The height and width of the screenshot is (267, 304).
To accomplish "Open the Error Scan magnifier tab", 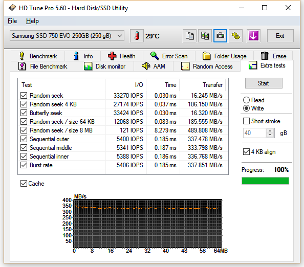I will click(169, 56).
